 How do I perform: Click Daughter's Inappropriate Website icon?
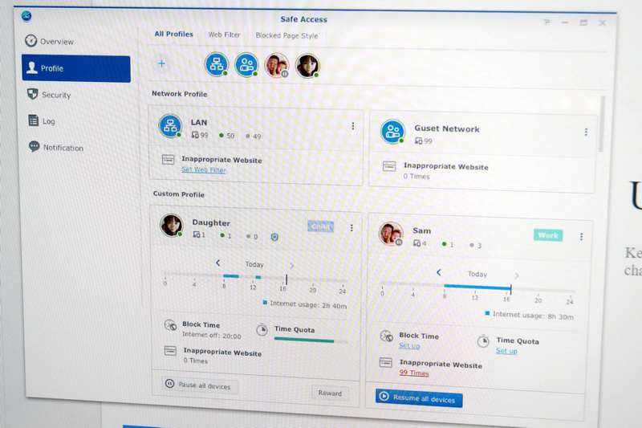pos(170,351)
